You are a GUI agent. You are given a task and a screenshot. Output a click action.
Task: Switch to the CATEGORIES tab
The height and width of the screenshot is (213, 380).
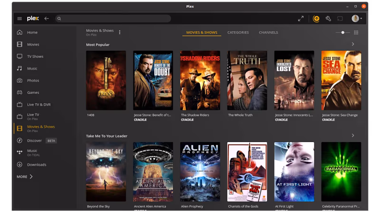[238, 32]
